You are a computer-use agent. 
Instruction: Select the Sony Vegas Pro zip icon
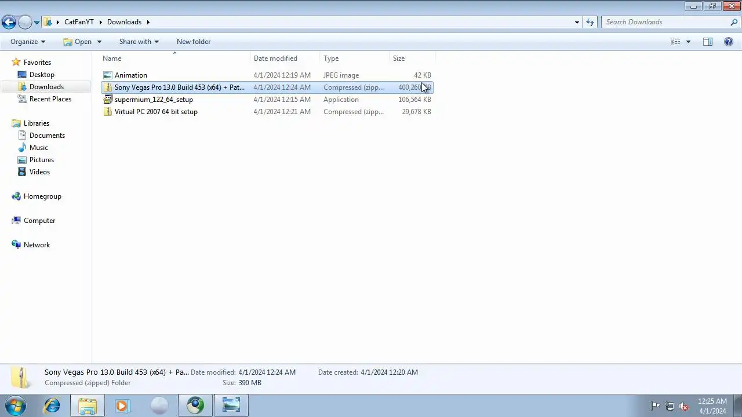pyautogui.click(x=107, y=87)
